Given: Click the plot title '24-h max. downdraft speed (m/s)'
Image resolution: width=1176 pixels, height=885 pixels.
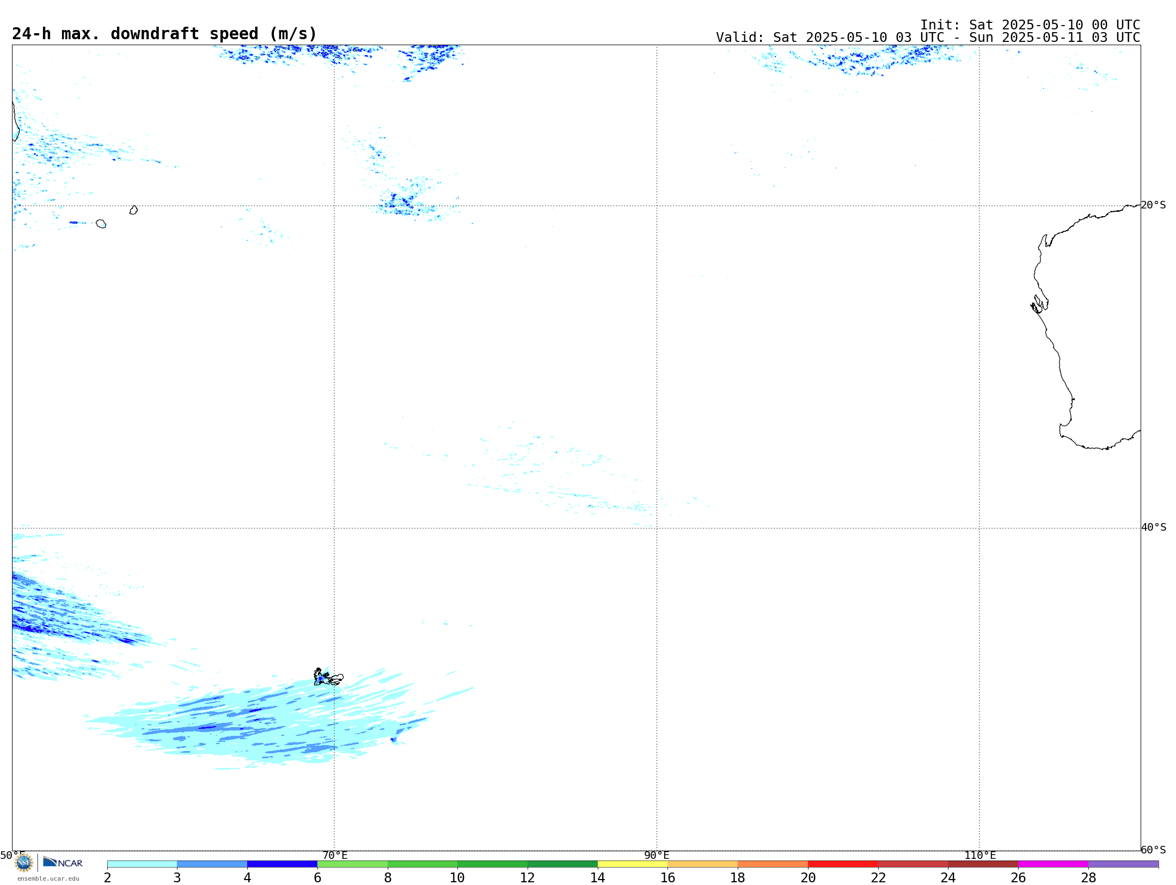Looking at the screenshot, I should (164, 34).
